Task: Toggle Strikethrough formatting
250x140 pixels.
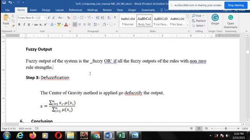Action: point(36,24)
